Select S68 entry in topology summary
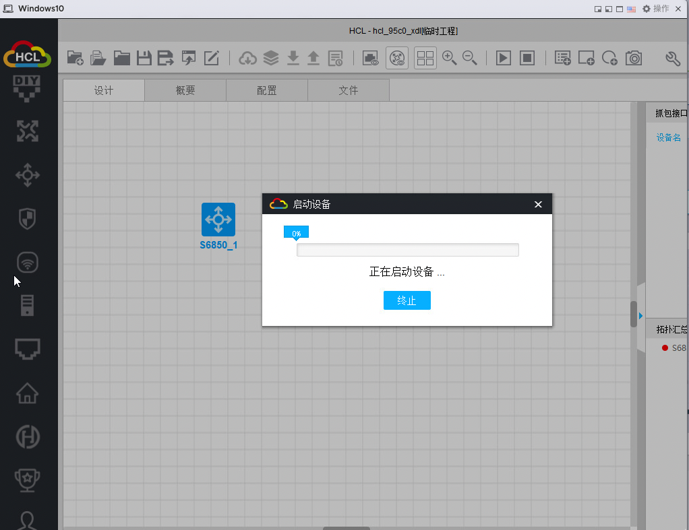Image resolution: width=689 pixels, height=530 pixels. click(674, 347)
